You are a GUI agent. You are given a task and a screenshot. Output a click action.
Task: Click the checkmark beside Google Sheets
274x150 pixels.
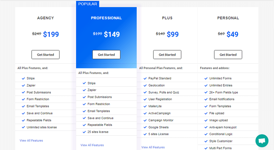(145, 127)
